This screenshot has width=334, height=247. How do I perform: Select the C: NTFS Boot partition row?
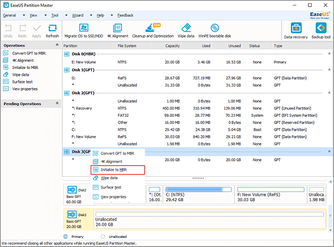[x=196, y=130]
